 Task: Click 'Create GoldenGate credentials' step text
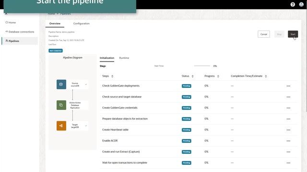[x=120, y=107]
